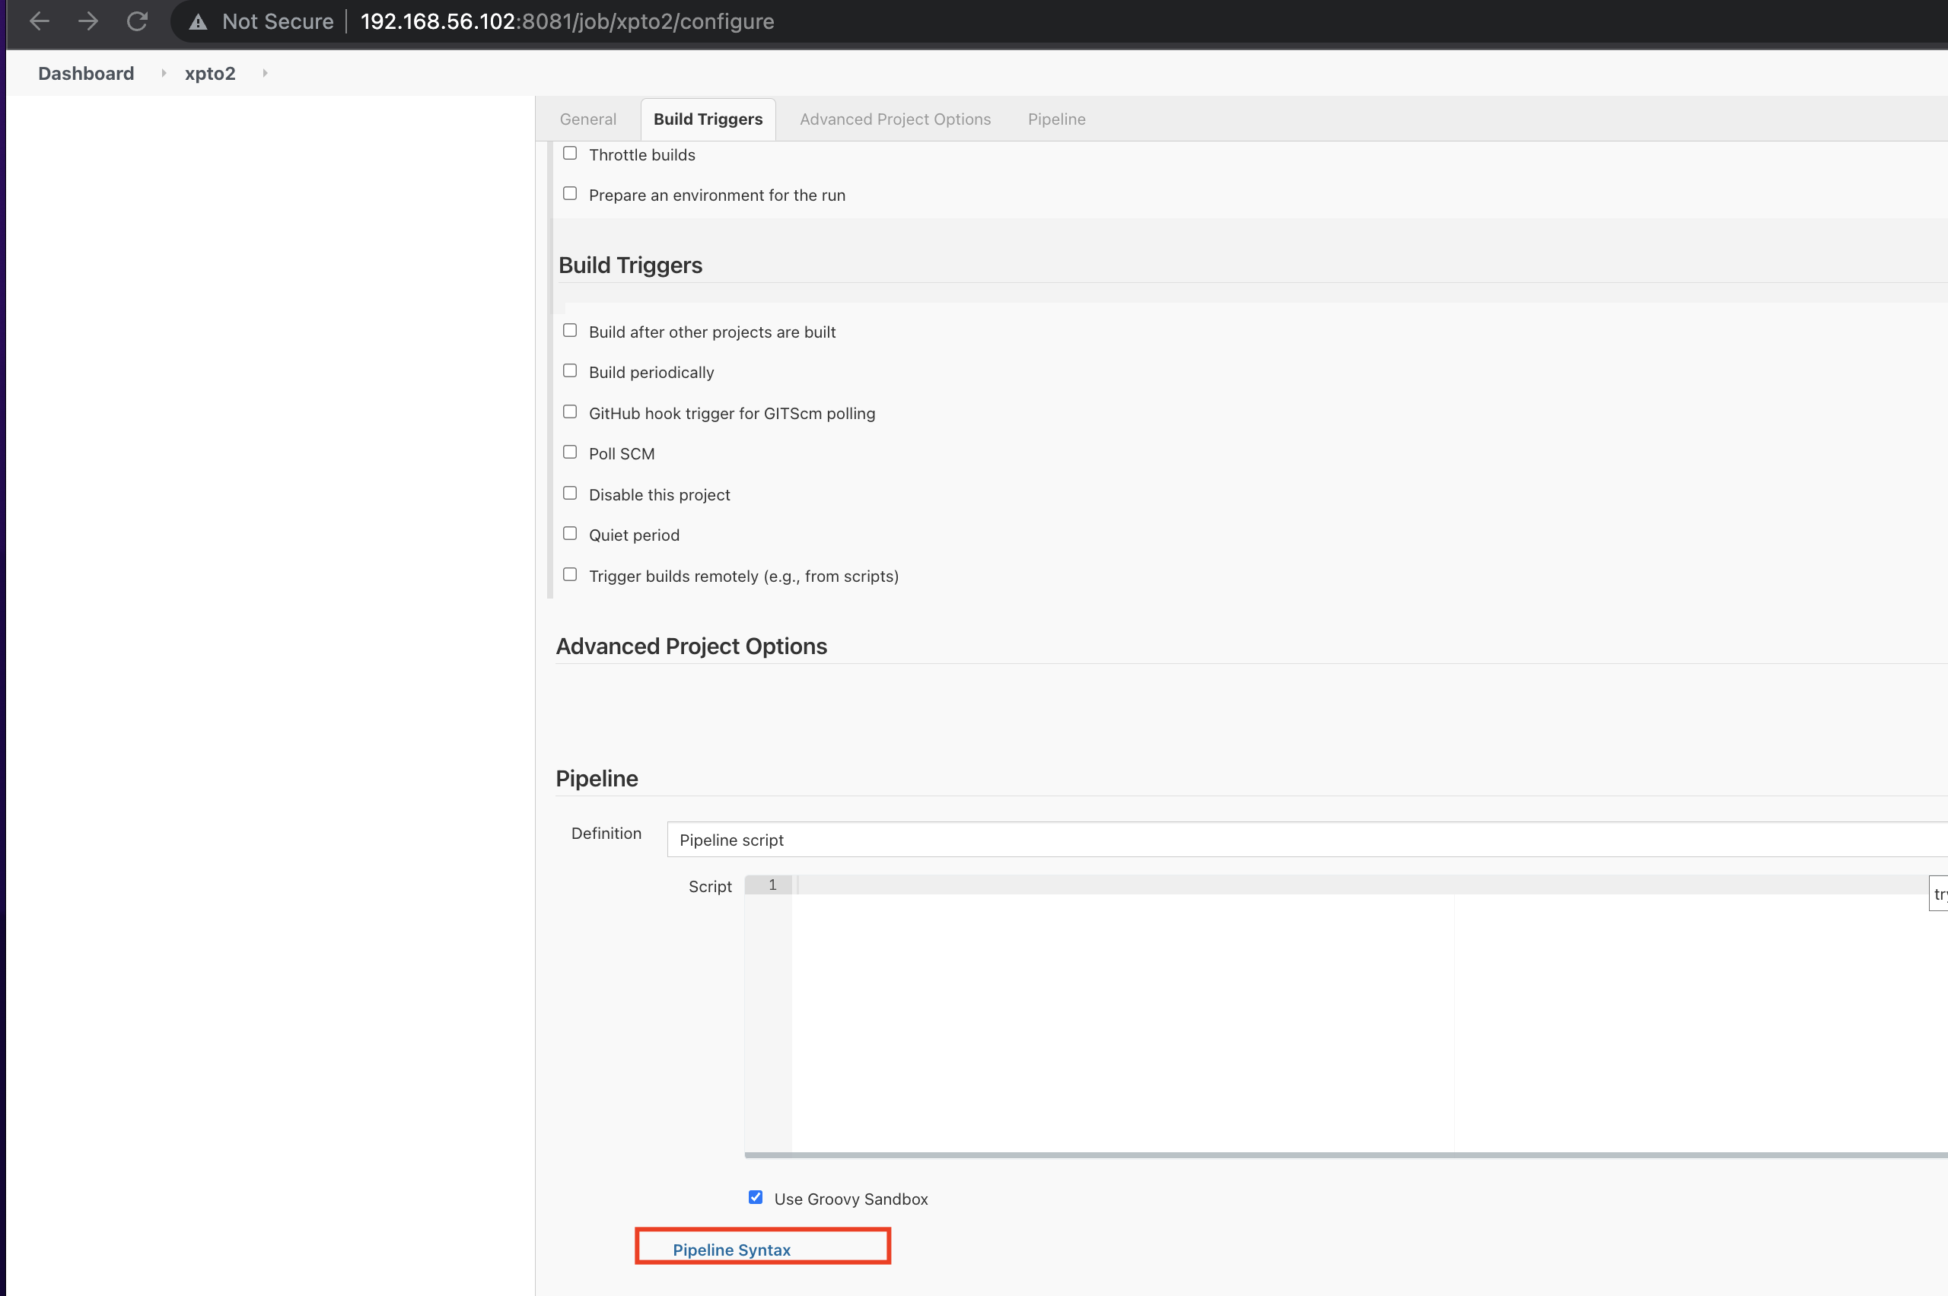Open the Definition dropdown (Pipeline script)
Image resolution: width=1948 pixels, height=1296 pixels.
click(x=1307, y=840)
